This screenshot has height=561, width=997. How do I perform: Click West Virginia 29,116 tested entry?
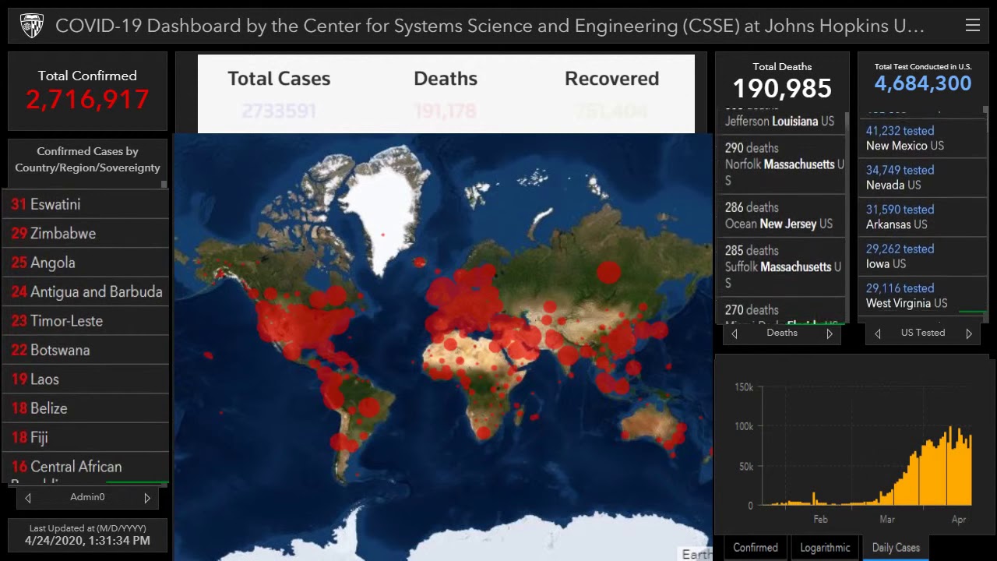tap(922, 295)
